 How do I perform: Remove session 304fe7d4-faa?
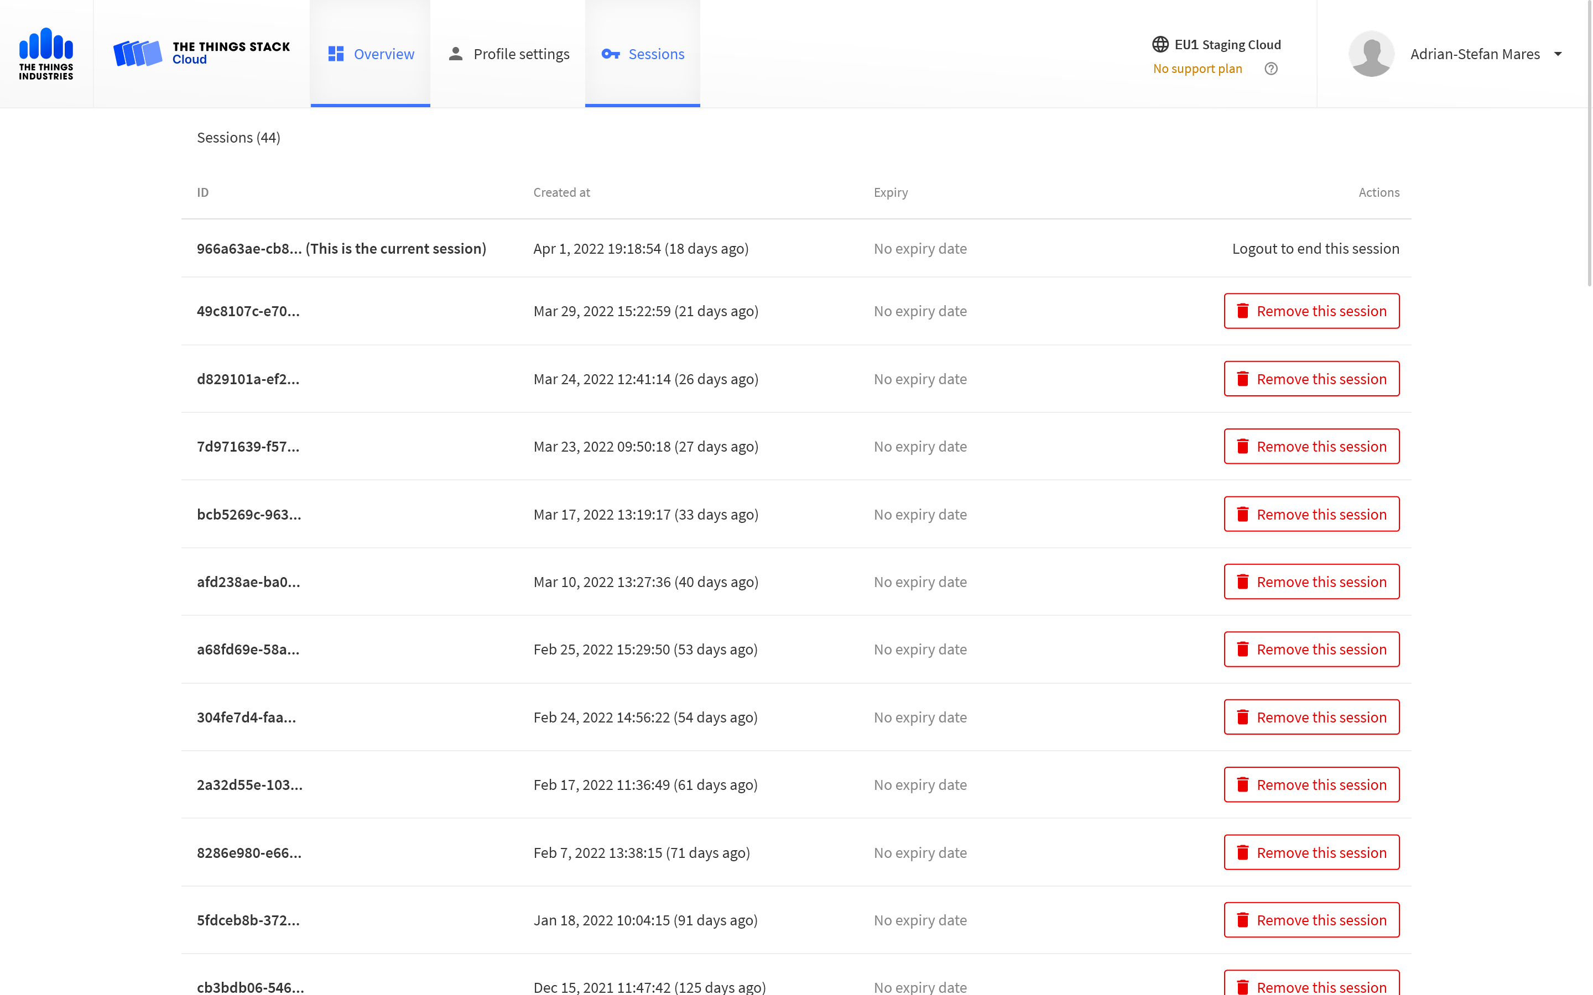1311,718
